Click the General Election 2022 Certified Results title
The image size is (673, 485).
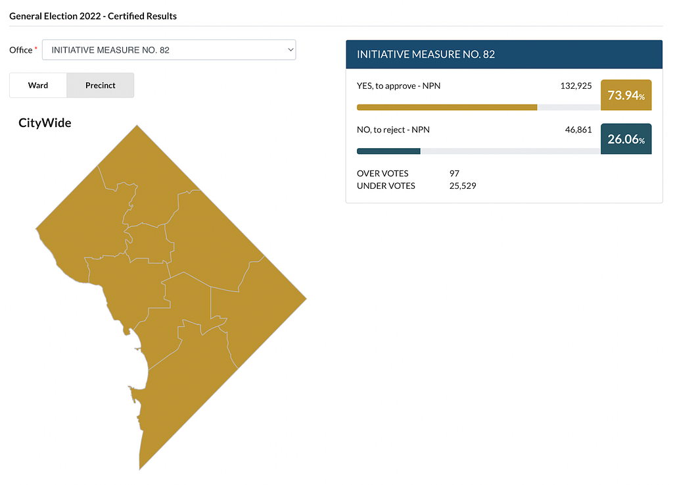point(93,16)
